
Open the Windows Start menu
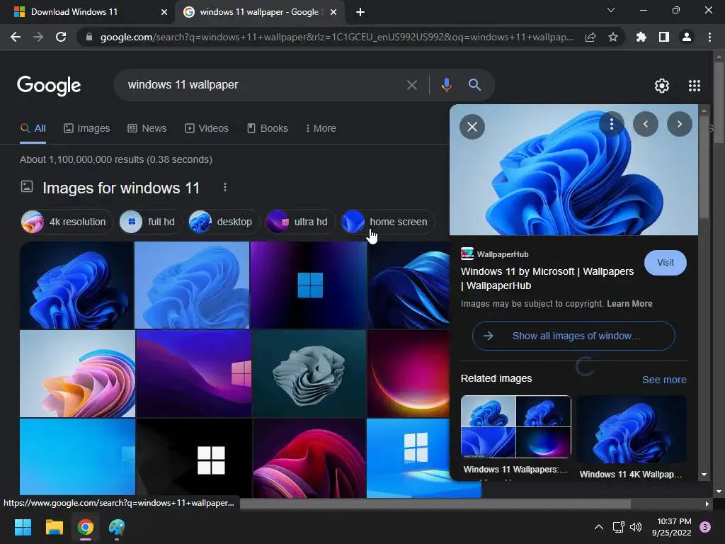[x=23, y=527]
